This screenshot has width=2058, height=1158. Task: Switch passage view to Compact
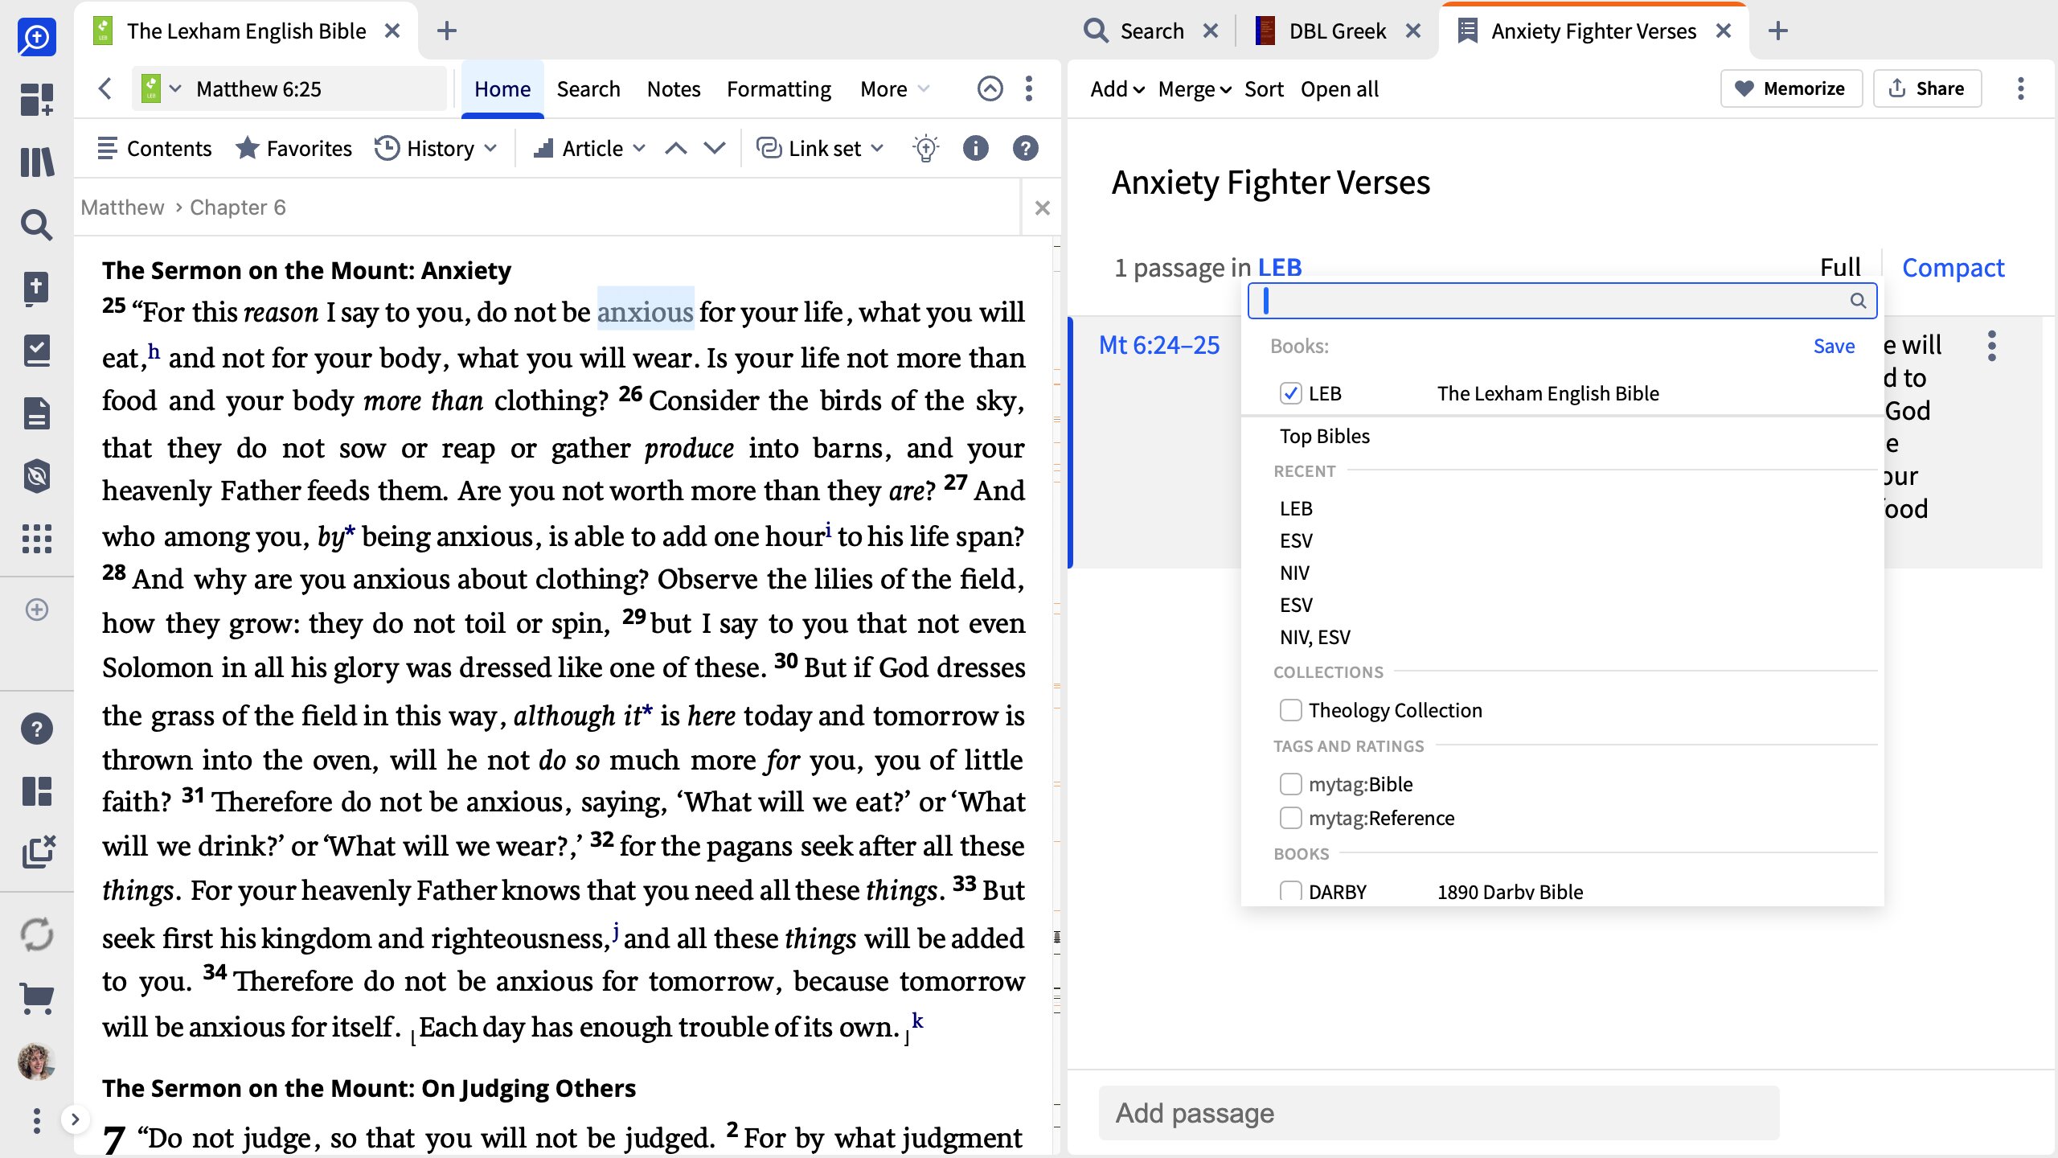click(x=1953, y=268)
